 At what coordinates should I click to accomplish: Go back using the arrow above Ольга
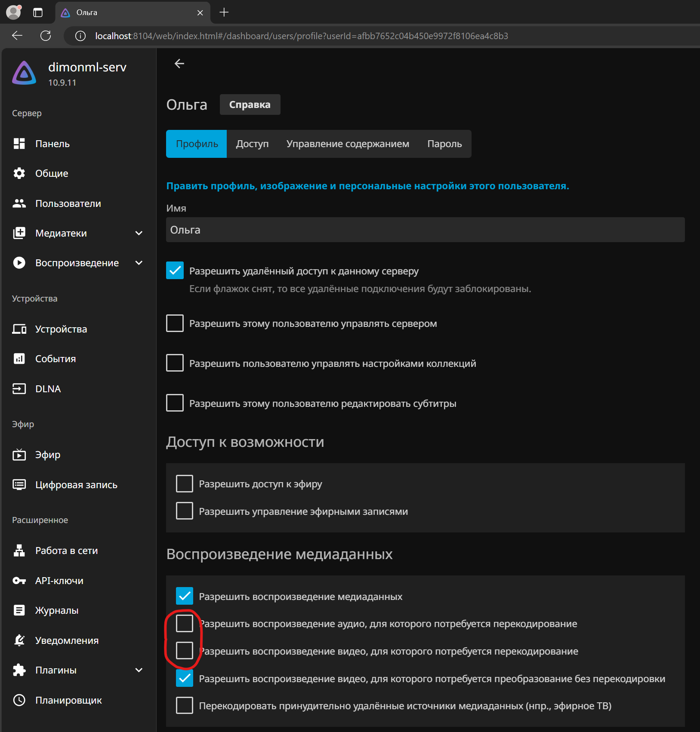coord(179,64)
